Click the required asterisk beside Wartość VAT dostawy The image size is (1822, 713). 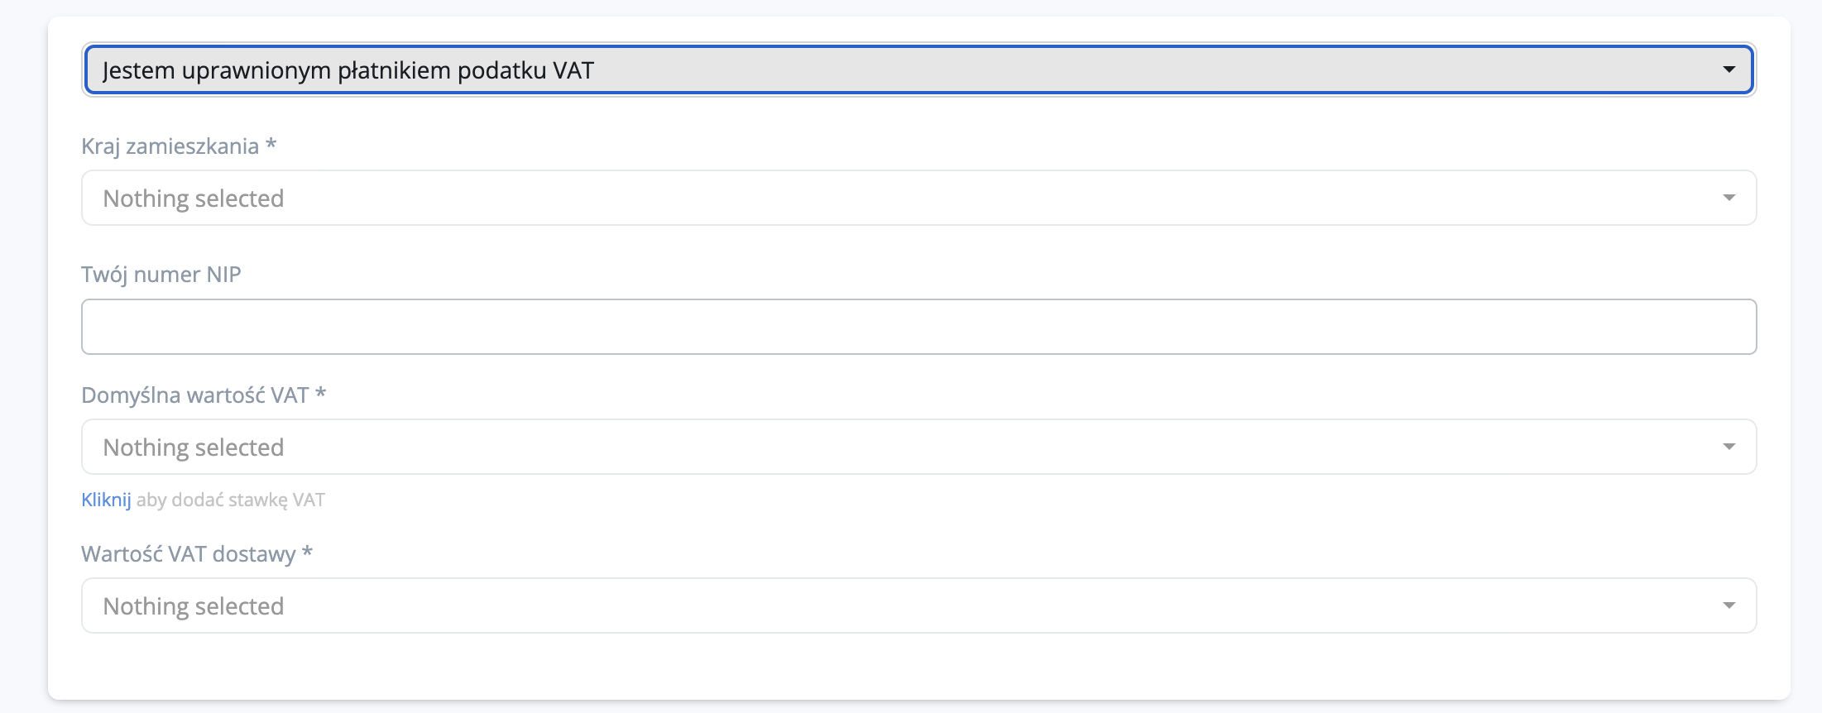click(307, 553)
